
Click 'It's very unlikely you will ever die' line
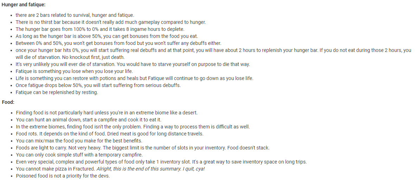133,64
